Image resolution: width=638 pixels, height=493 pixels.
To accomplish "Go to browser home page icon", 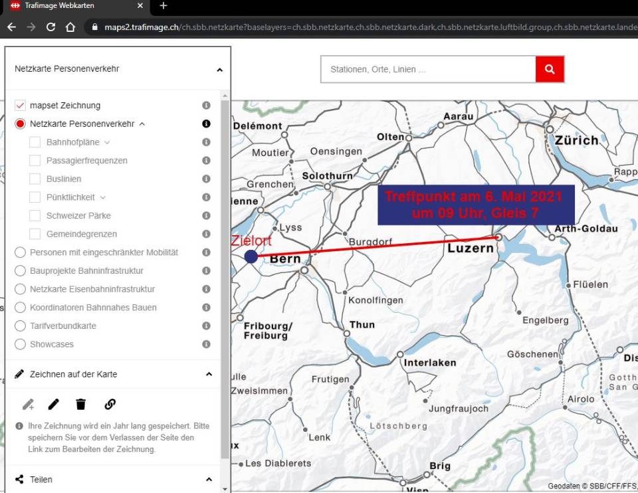I will click(70, 27).
